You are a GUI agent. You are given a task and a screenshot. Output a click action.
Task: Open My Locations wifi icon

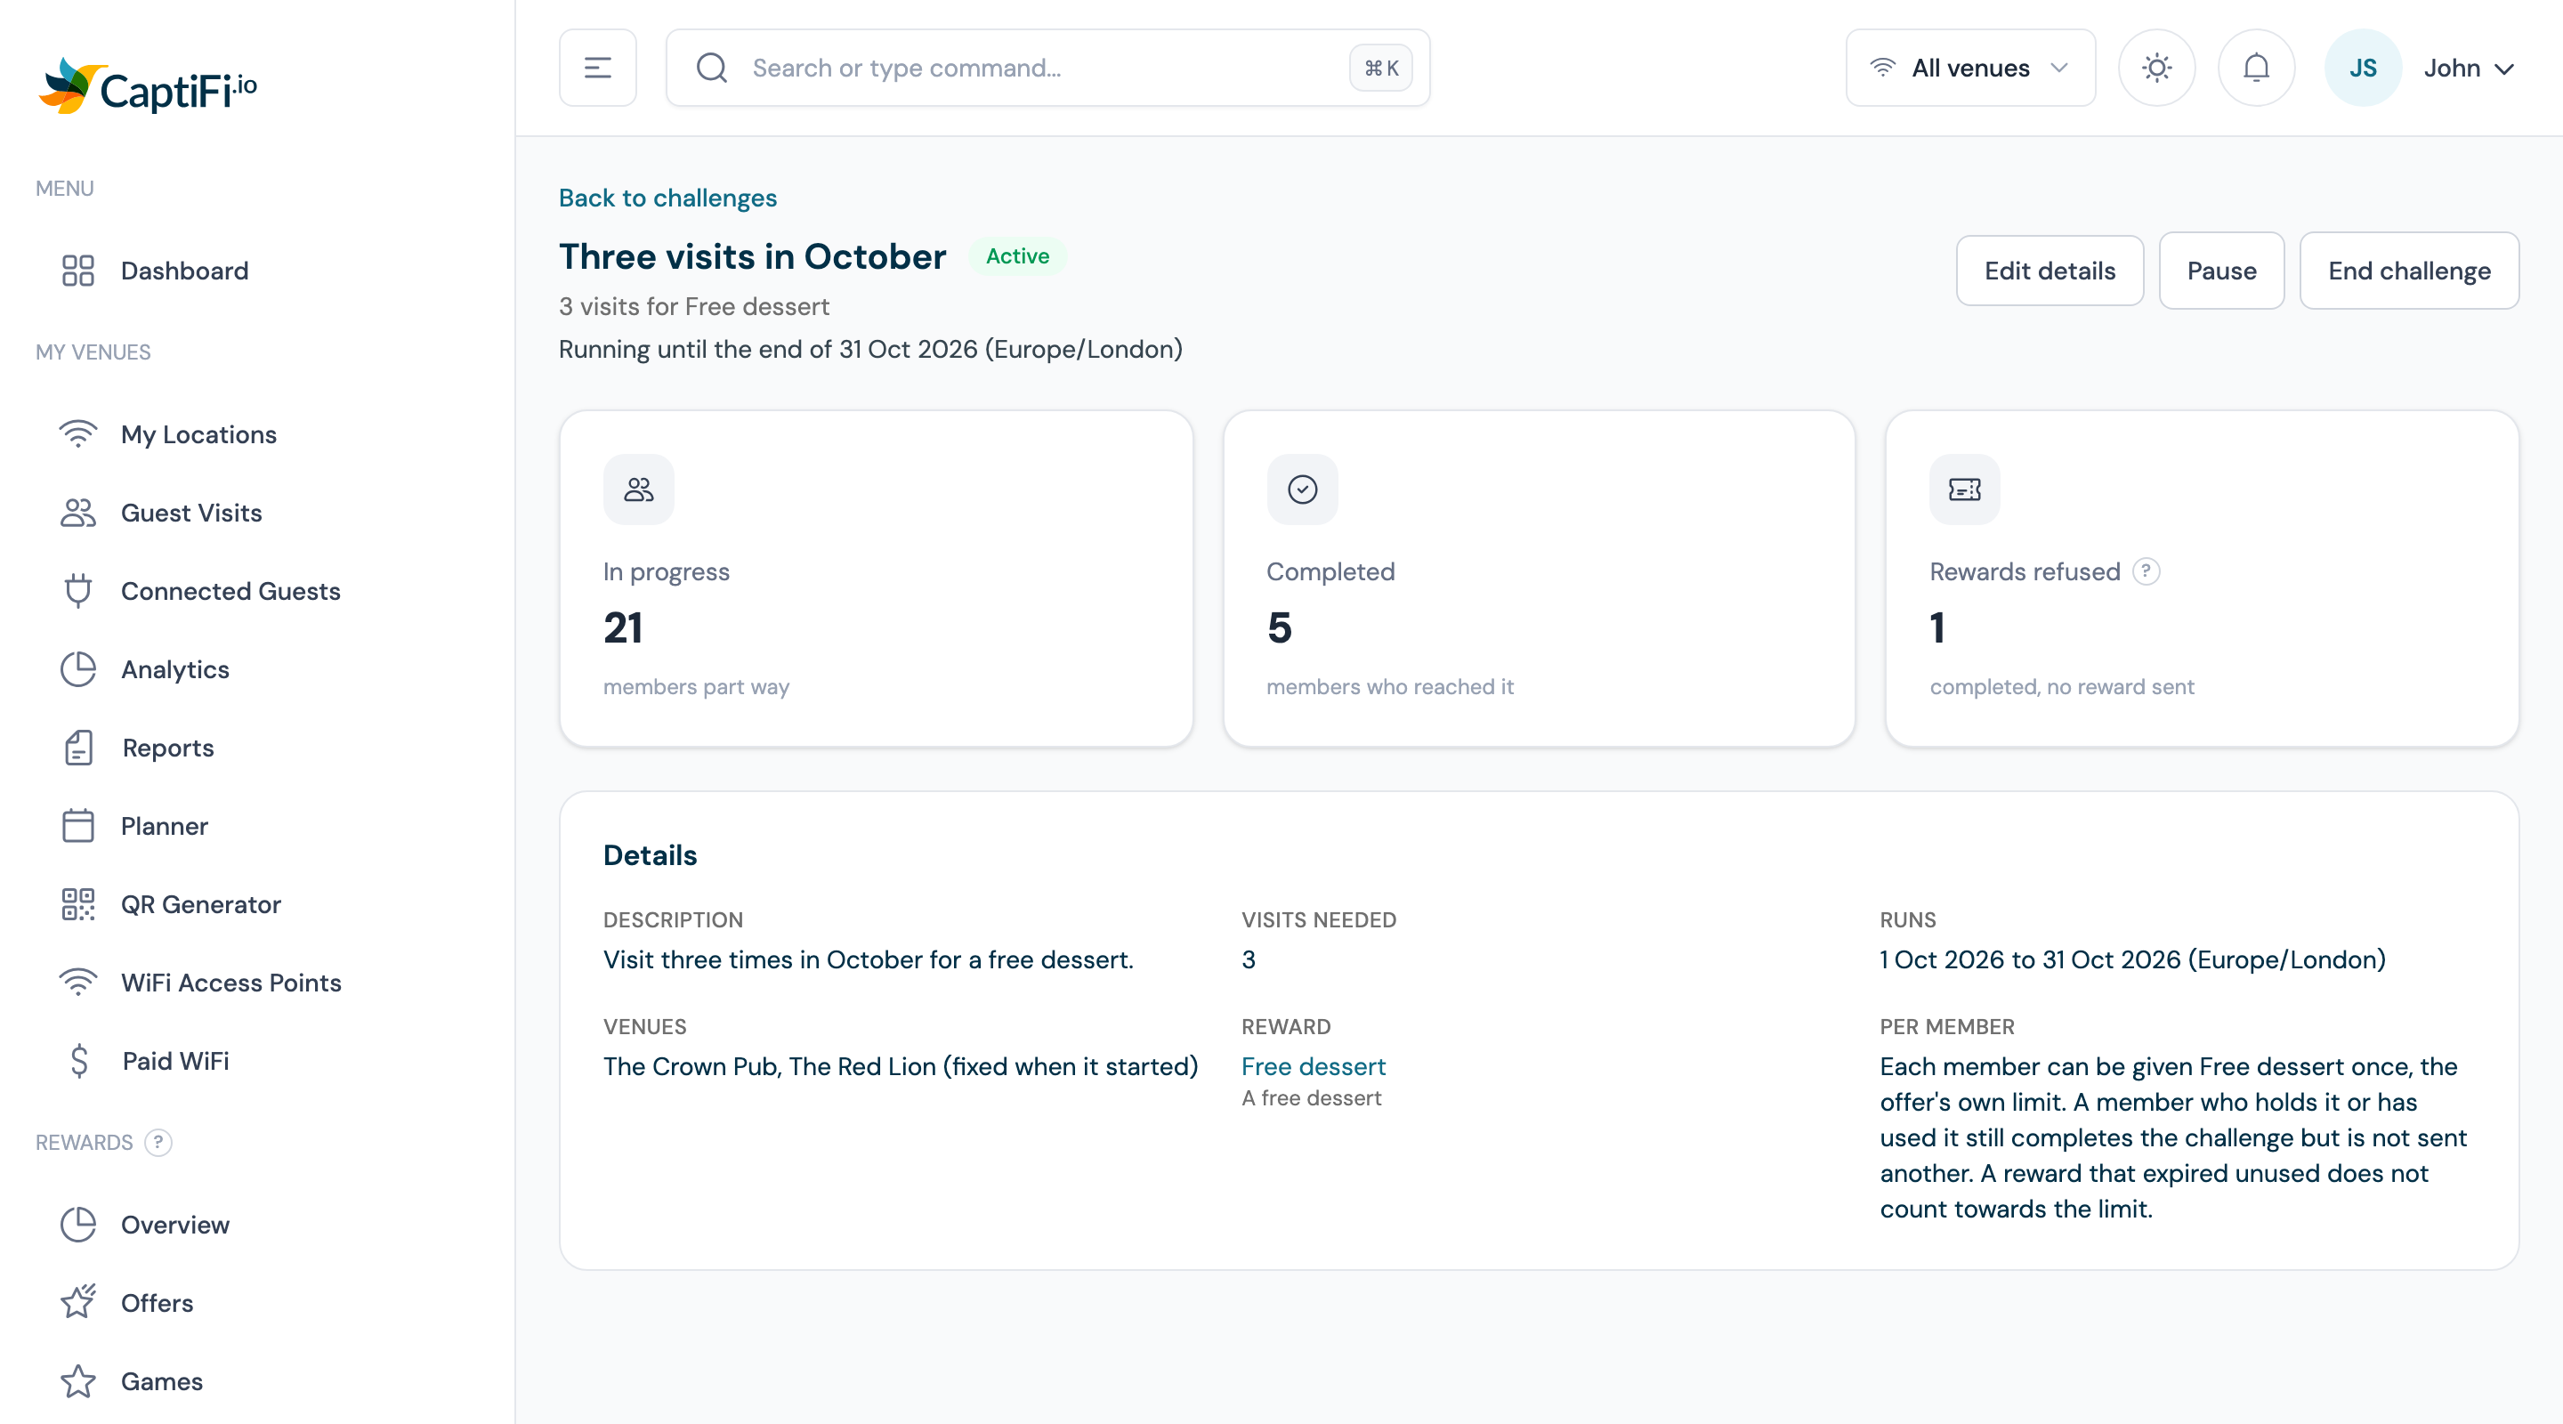(x=77, y=435)
